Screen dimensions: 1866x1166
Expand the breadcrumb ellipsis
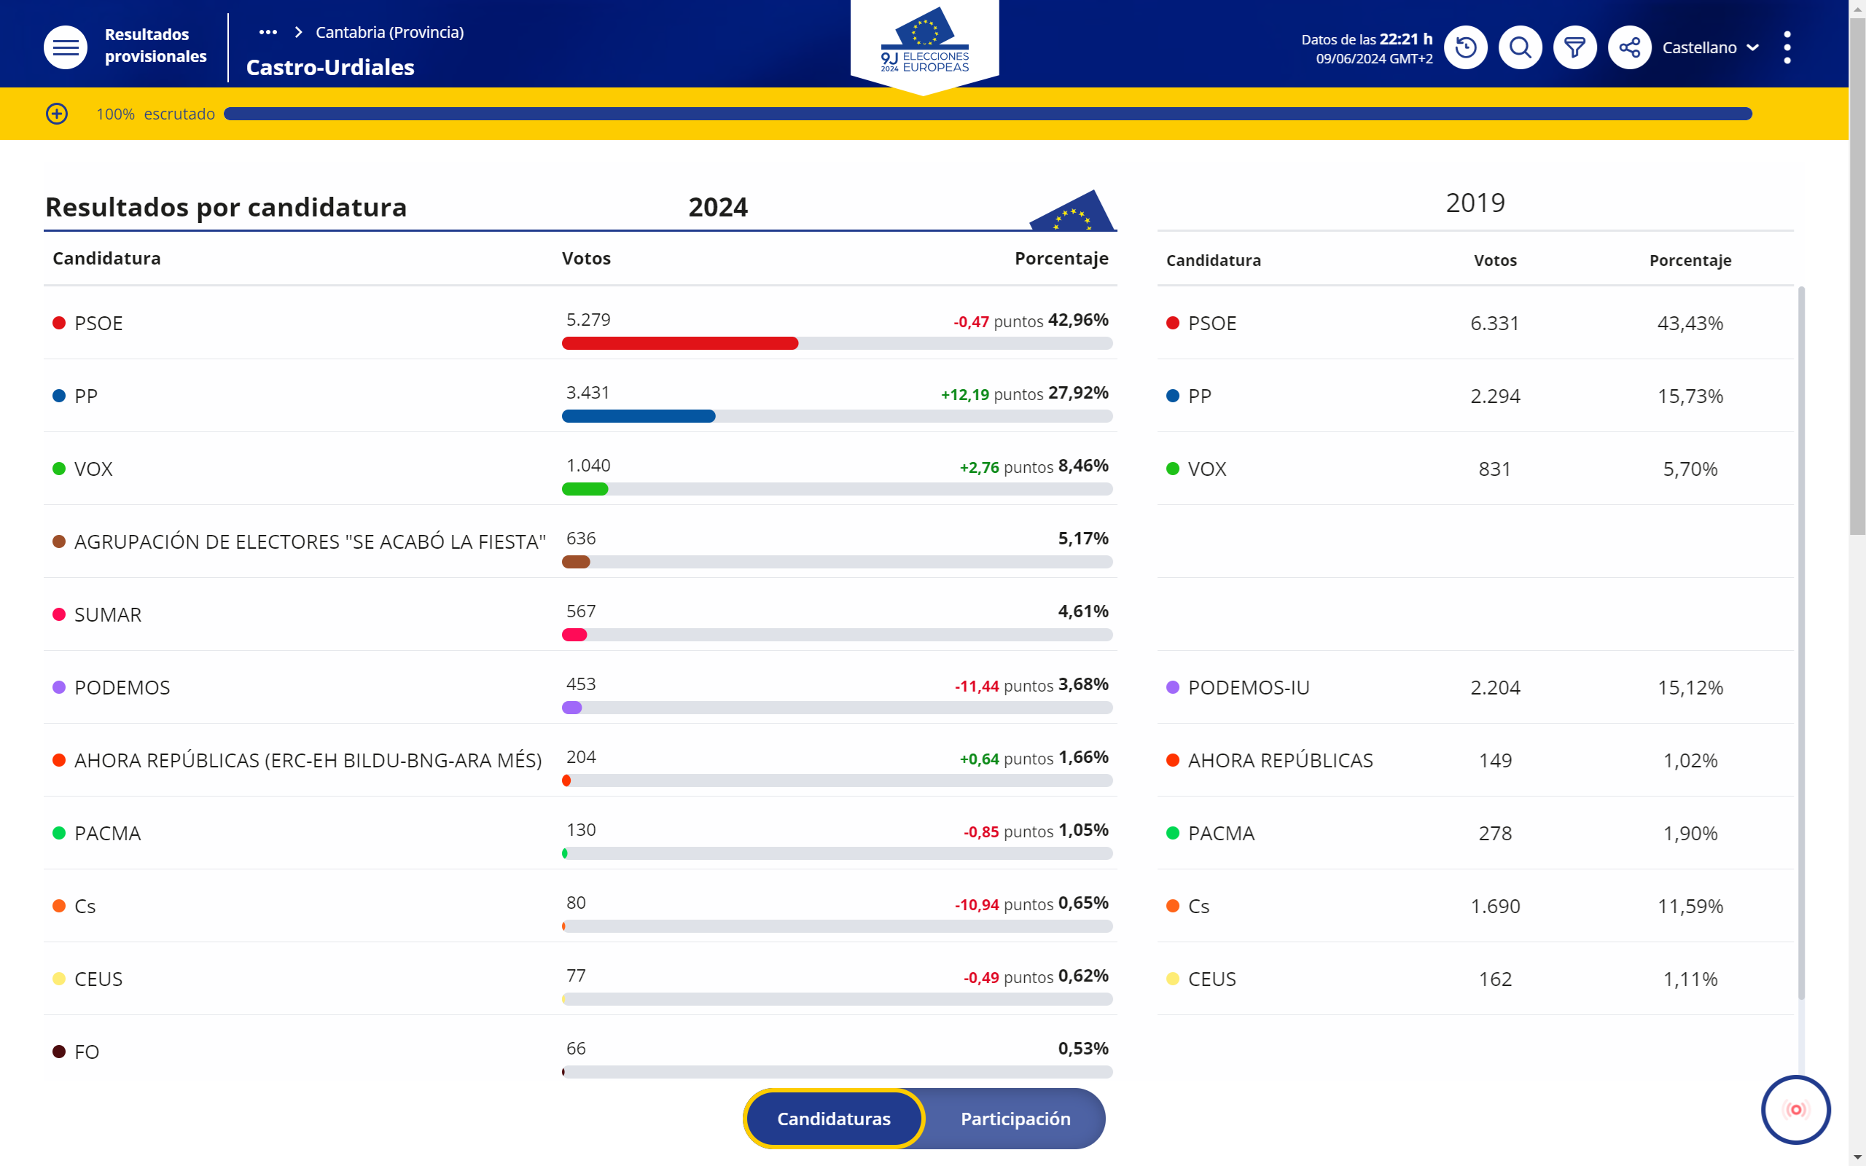[268, 32]
